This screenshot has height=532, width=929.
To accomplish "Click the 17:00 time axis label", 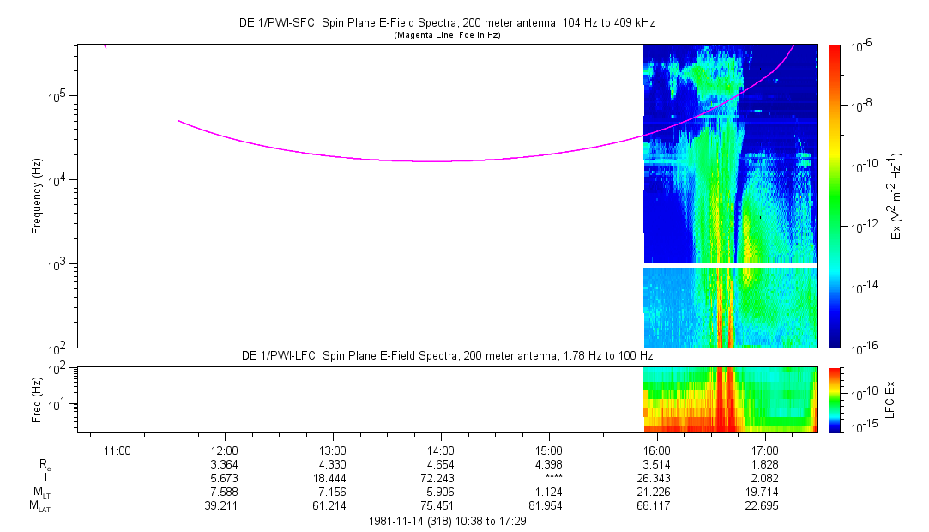I will [764, 449].
